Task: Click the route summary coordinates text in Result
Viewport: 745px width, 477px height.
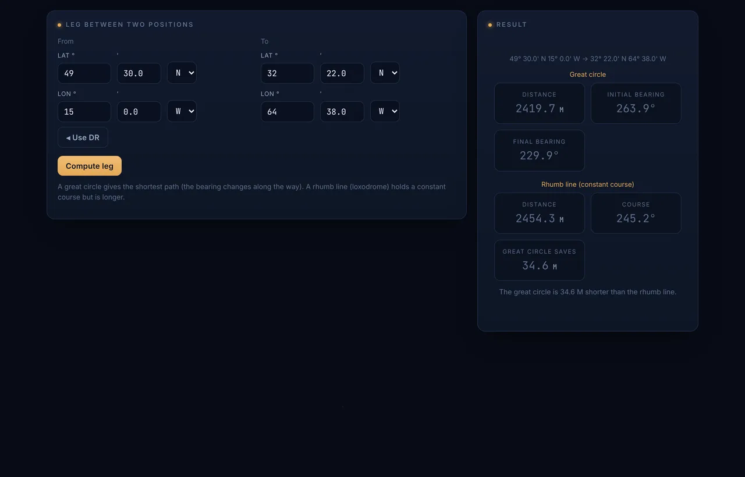Action: (588, 59)
